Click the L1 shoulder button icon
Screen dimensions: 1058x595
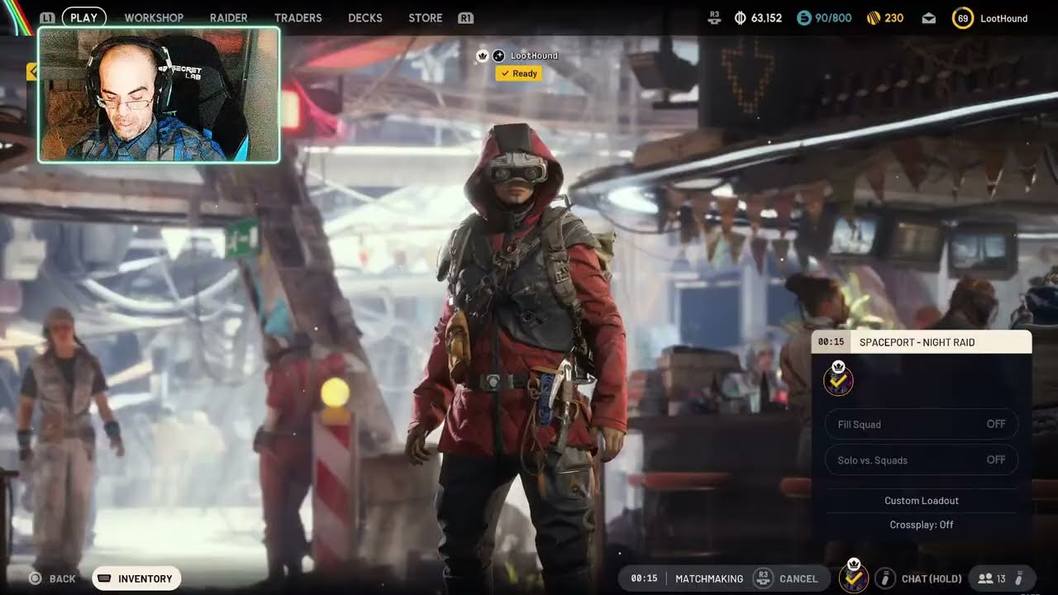click(47, 17)
